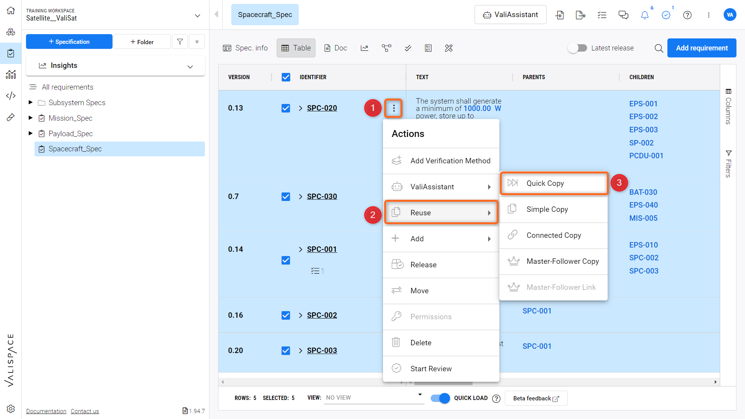Viewport: 745px width, 419px height.
Task: Open the Reuse submenu entry
Action: [441, 213]
